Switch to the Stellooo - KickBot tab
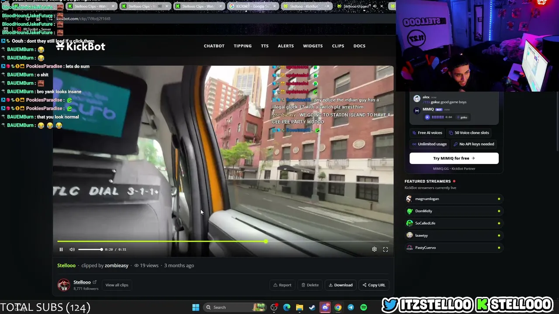This screenshot has width=559, height=314. click(306, 7)
